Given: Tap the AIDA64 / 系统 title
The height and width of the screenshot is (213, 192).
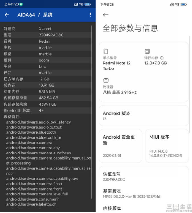Looking at the screenshot, I should 35,15.
